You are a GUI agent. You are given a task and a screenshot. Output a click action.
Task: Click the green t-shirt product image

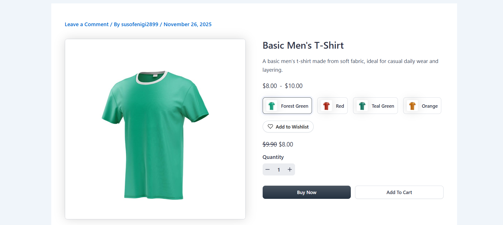(155, 132)
